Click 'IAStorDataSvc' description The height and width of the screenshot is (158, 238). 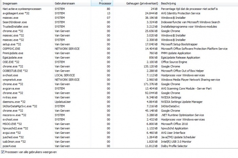point(170,106)
